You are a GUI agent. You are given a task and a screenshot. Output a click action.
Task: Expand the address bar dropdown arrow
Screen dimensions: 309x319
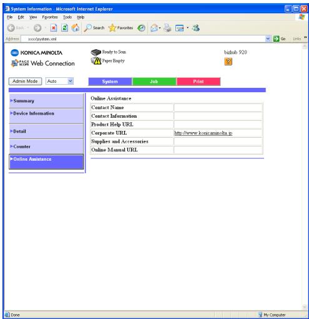[268, 39]
